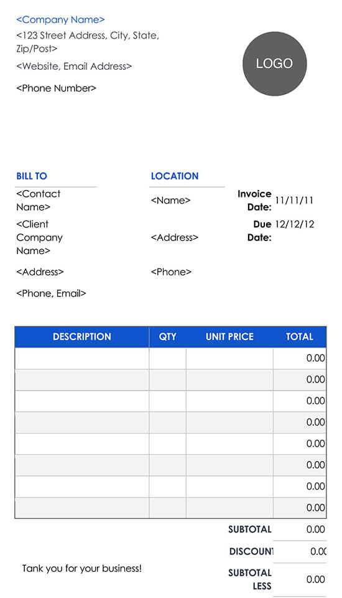Select the invoice date 11/11/11
The height and width of the screenshot is (598, 342).
click(294, 201)
